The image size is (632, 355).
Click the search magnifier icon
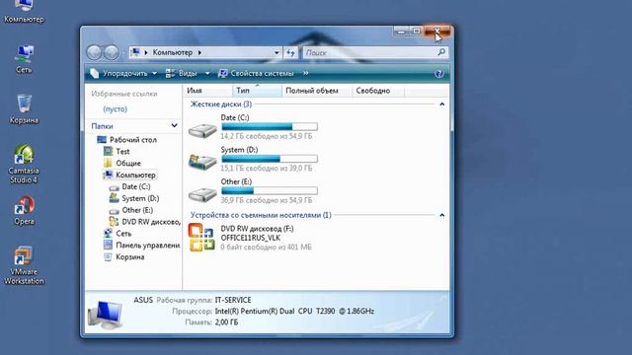click(x=441, y=52)
